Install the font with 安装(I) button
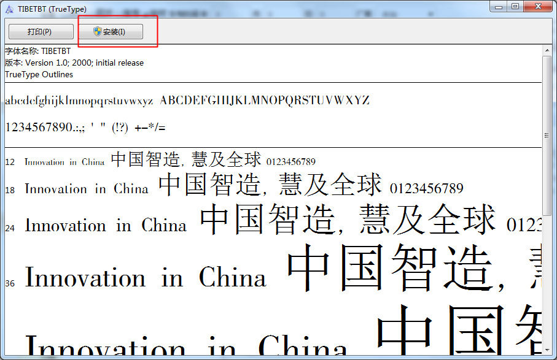557x360 pixels. 111,31
